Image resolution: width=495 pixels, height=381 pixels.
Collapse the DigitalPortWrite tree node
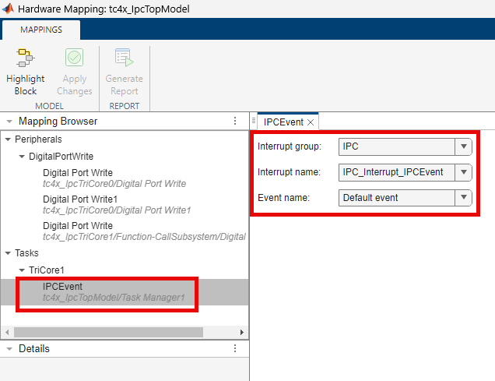pyautogui.click(x=22, y=157)
